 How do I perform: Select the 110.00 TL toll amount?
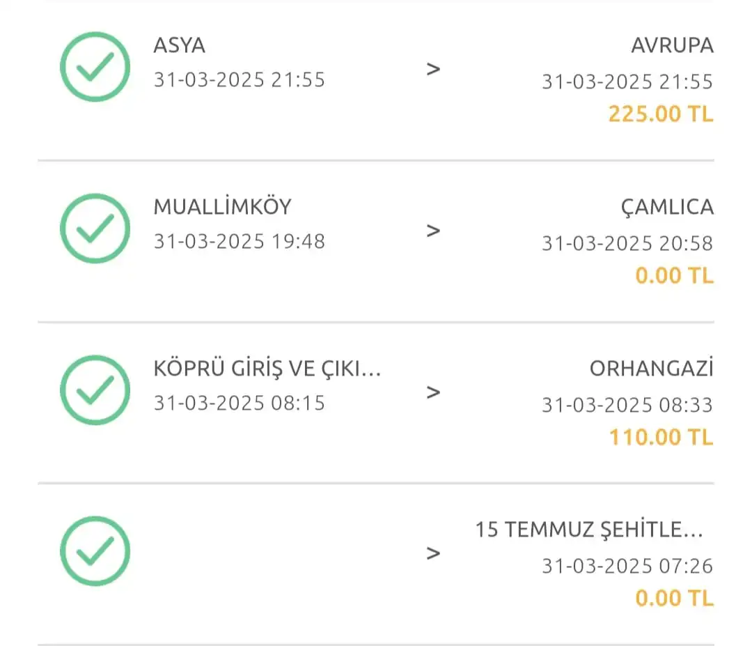(x=661, y=437)
